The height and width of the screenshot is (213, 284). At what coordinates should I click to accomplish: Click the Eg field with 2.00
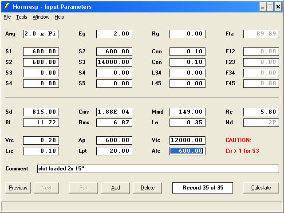[x=114, y=34]
